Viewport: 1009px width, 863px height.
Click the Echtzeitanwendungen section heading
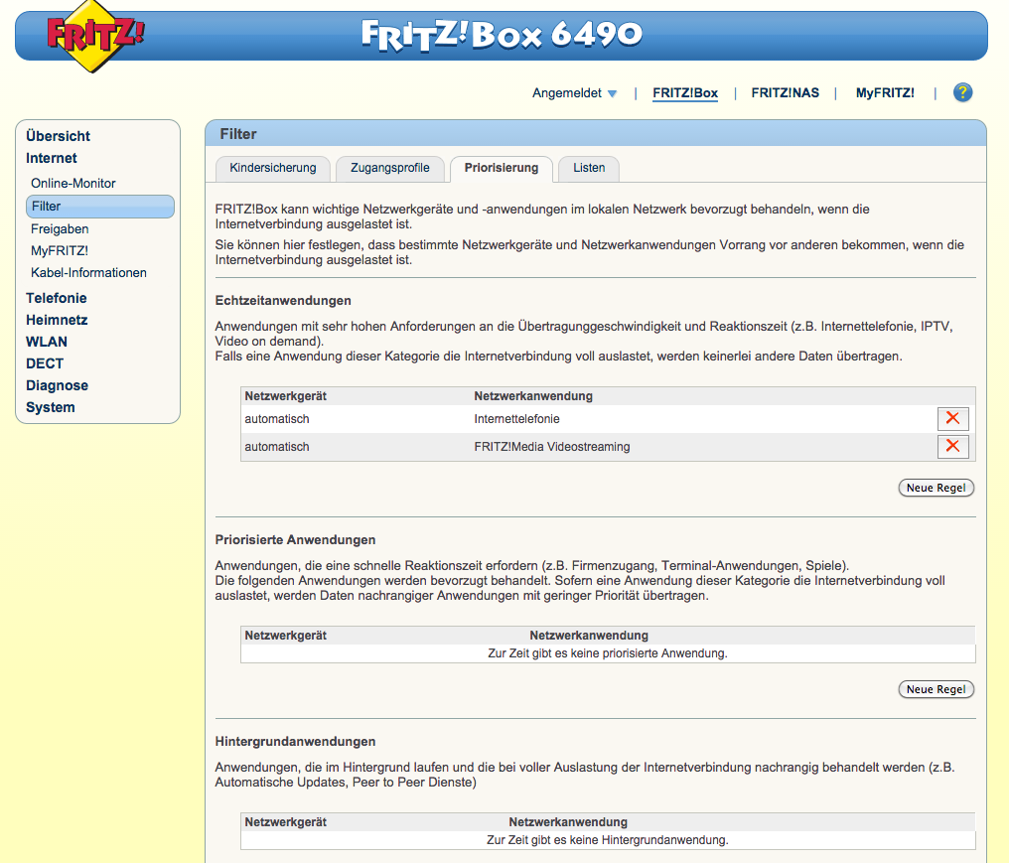[x=283, y=301]
